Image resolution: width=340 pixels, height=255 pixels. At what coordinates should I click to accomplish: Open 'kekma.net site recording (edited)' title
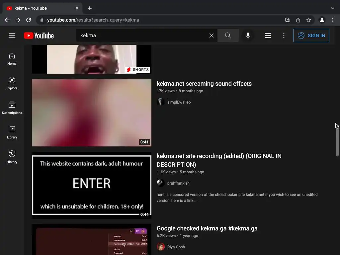point(219,160)
